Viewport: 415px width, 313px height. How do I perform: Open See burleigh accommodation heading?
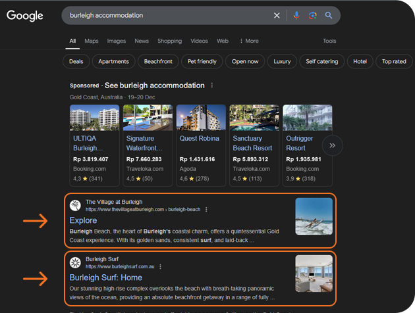[155, 85]
